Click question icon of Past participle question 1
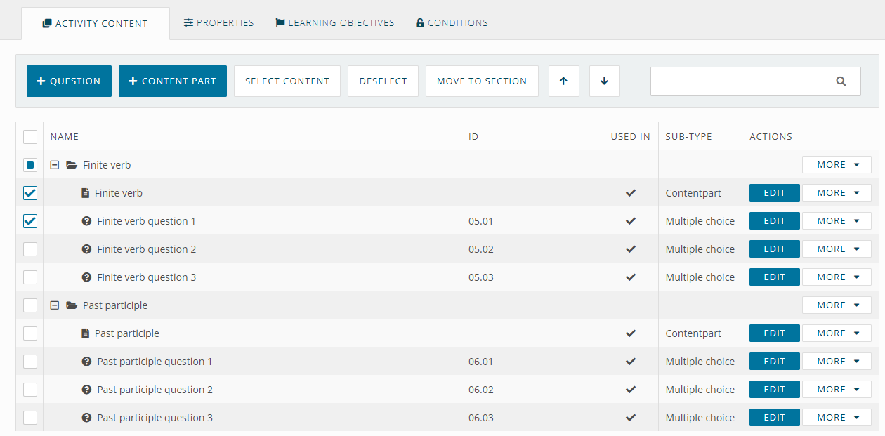 click(86, 362)
